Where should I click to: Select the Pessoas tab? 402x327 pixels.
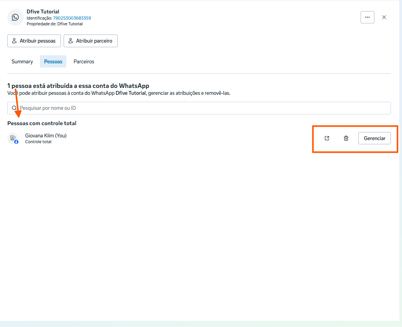point(53,61)
